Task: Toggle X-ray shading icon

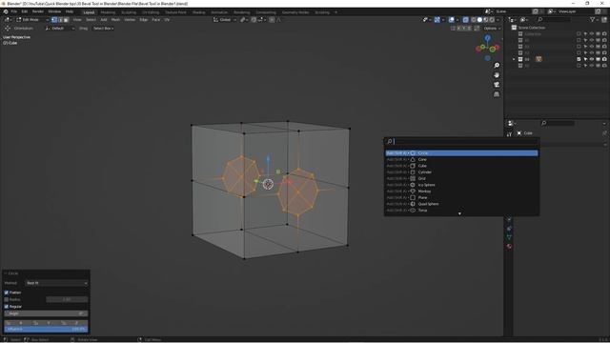Action: tap(466, 19)
